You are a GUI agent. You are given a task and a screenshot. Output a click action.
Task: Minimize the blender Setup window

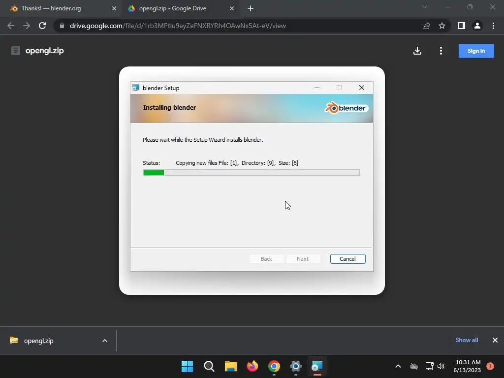tap(317, 88)
